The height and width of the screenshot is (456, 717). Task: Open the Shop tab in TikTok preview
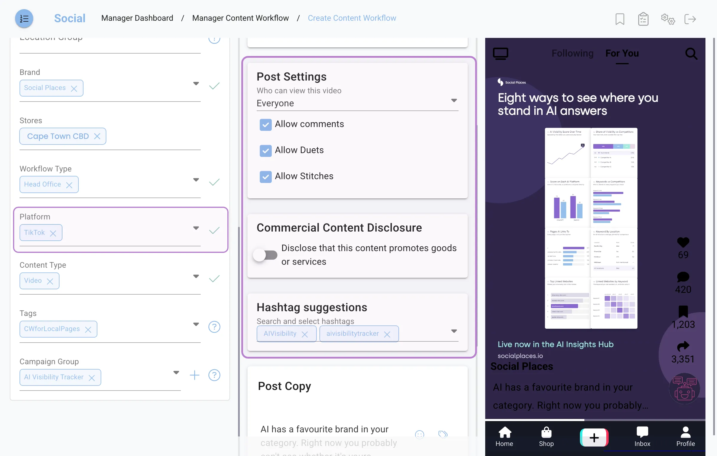tap(546, 436)
